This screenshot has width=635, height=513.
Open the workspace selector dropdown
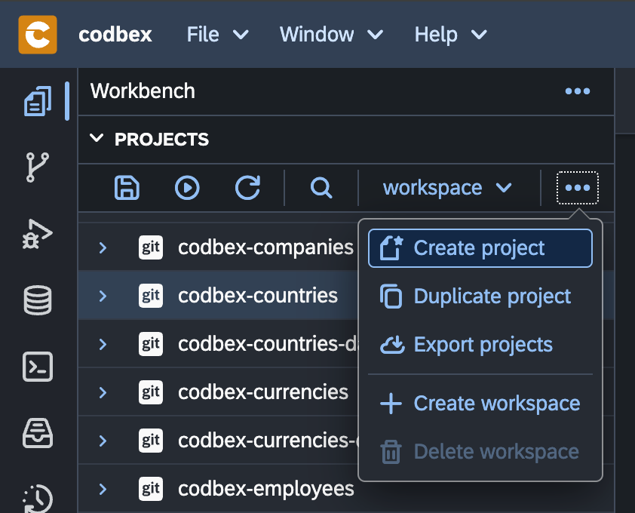(x=449, y=188)
